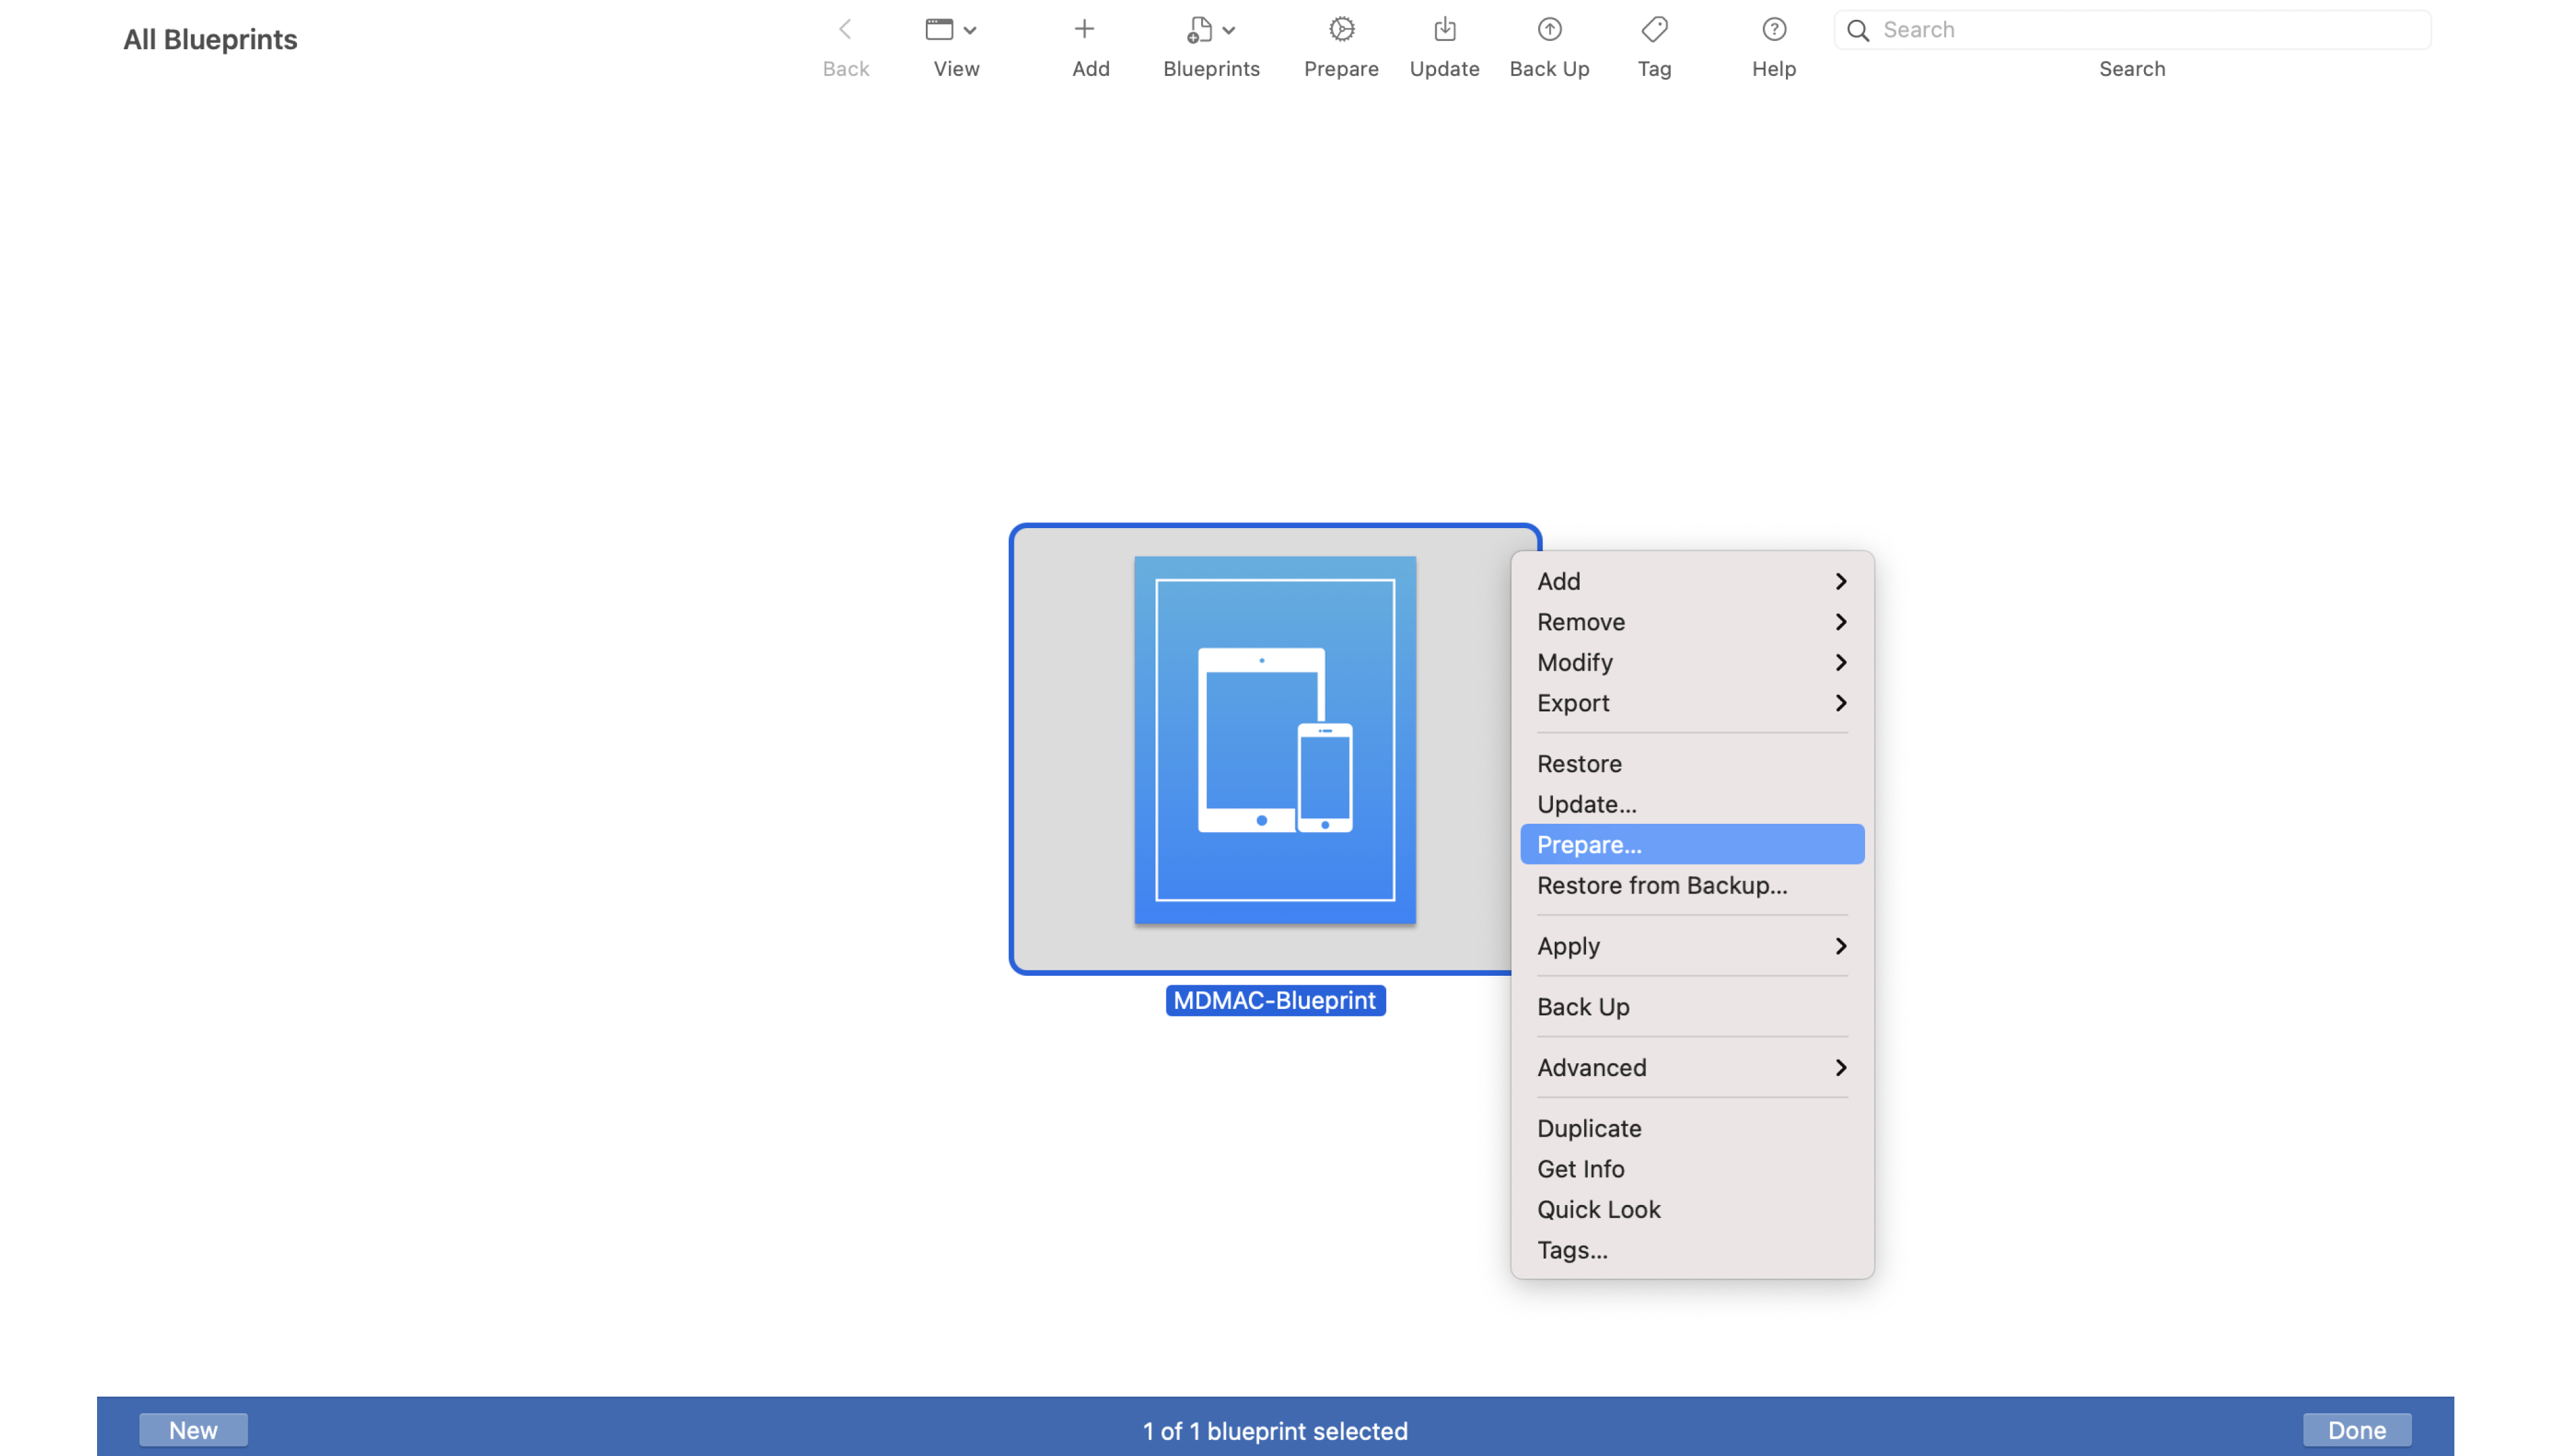Click the Back arrow in toolbar

click(x=845, y=30)
